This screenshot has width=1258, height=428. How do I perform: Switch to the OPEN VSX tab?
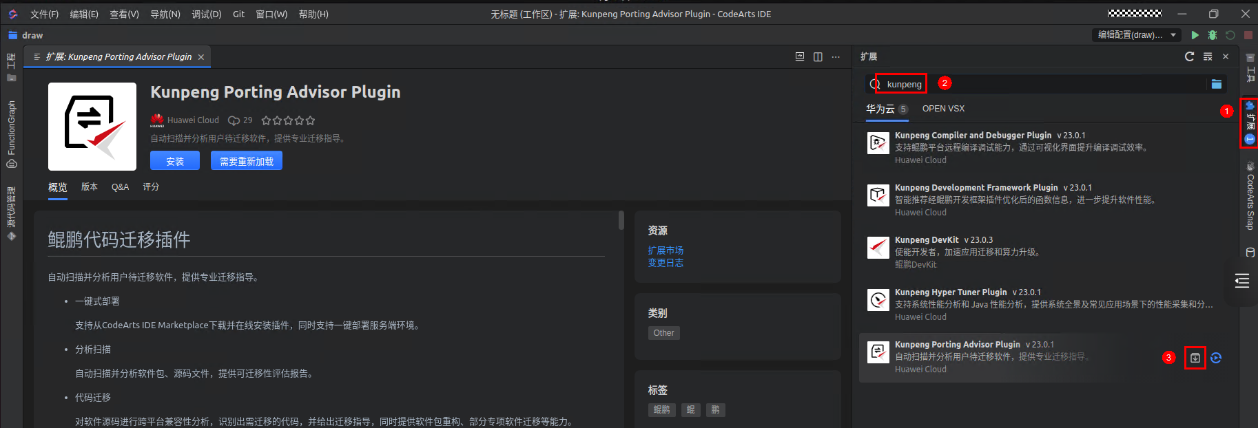tap(943, 109)
